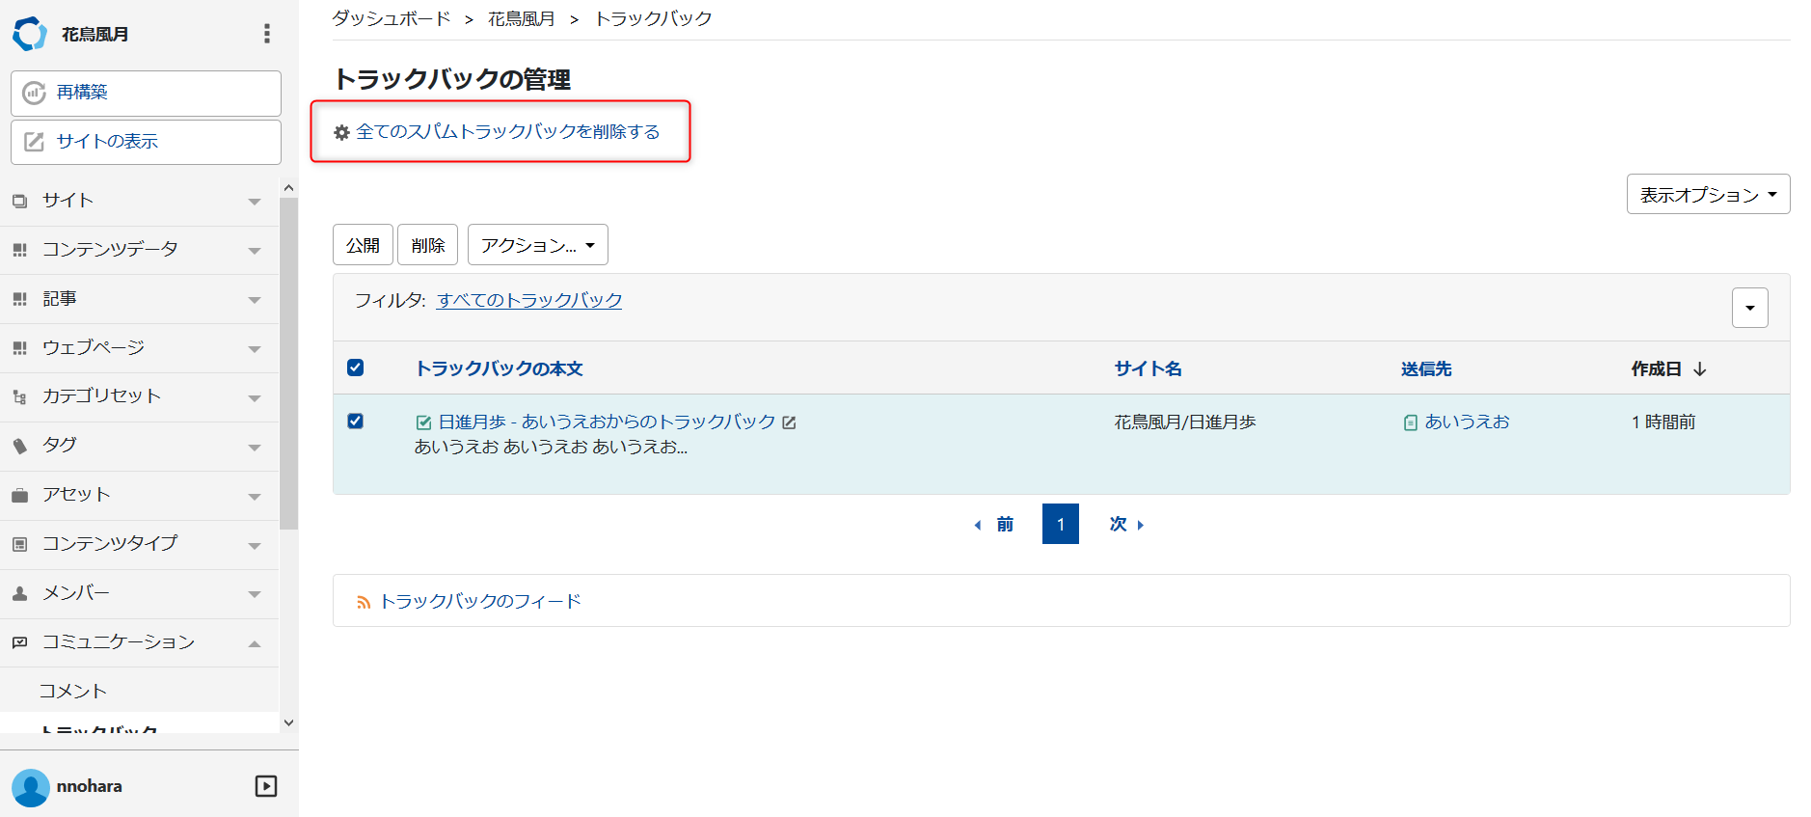
Task: Click the 削除 delete button
Action: pyautogui.click(x=427, y=245)
